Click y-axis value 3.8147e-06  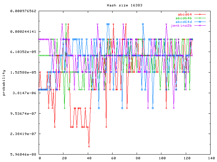[24, 93]
